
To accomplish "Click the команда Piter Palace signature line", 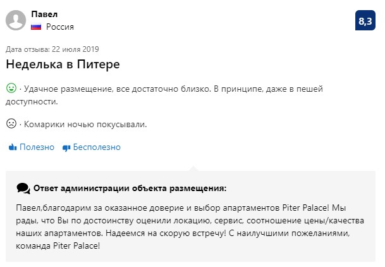I will [x=58, y=246].
